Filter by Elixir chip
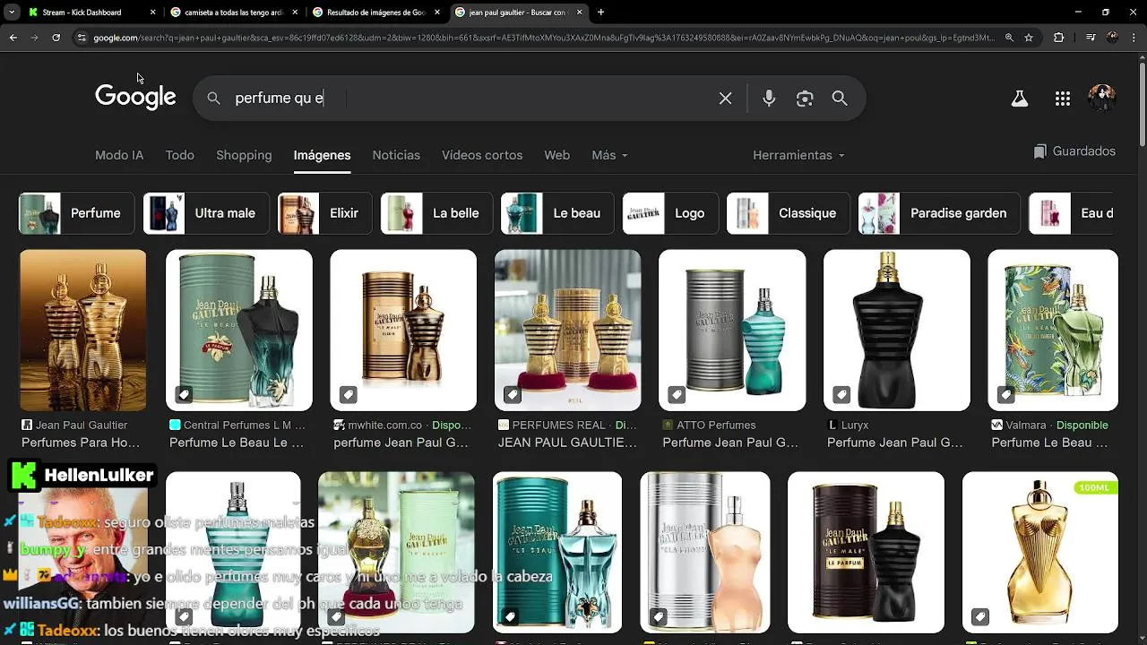 tap(324, 213)
